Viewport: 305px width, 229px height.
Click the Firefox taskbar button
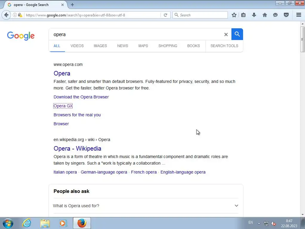(x=82, y=223)
